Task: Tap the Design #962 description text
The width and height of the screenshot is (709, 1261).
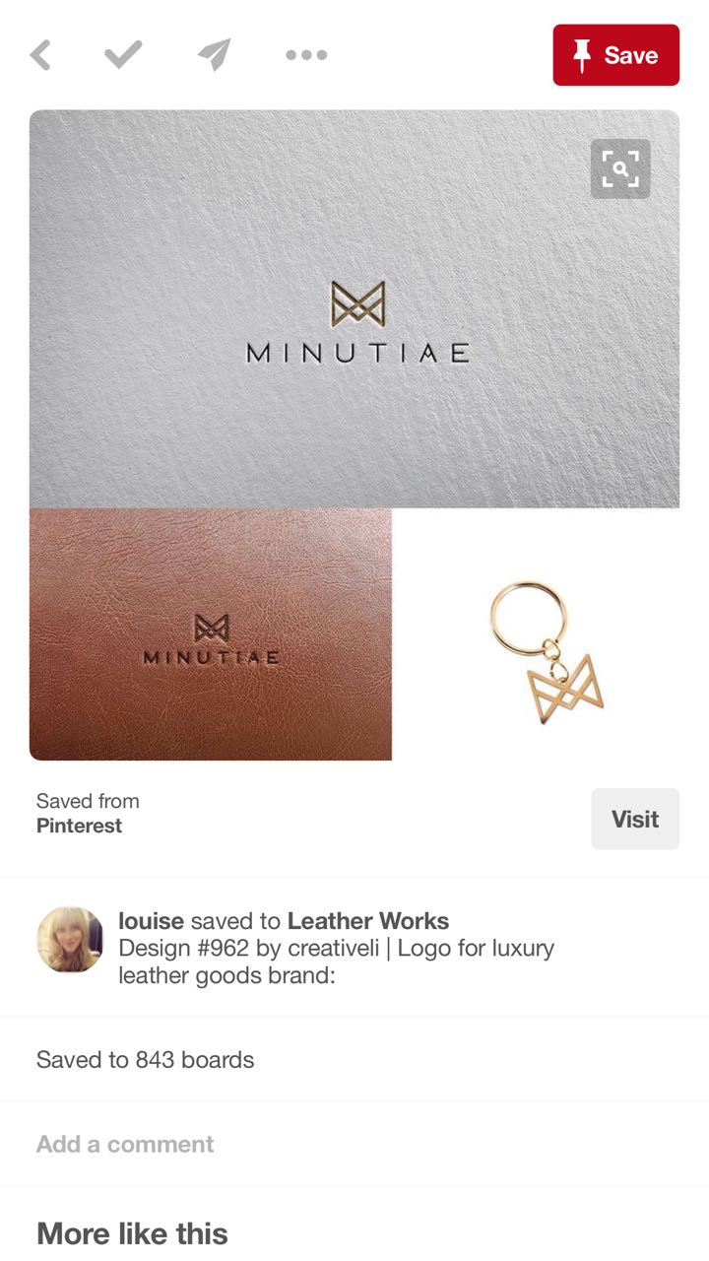Action: pyautogui.click(x=336, y=962)
